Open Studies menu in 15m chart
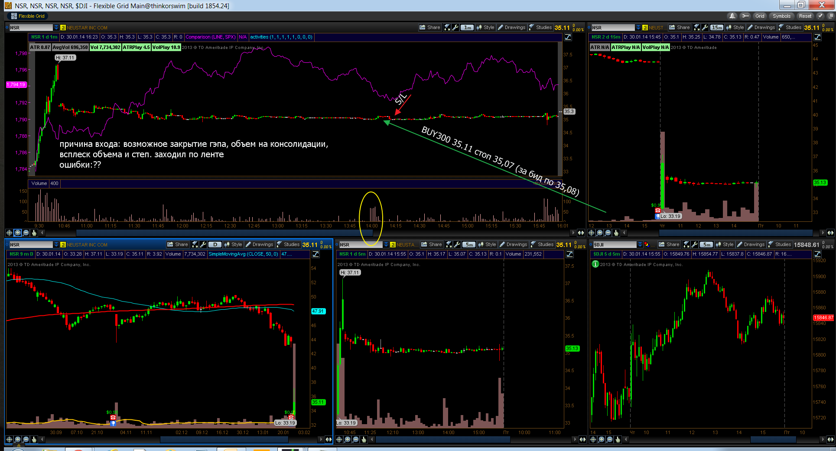Image resolution: width=836 pixels, height=451 pixels. point(790,27)
